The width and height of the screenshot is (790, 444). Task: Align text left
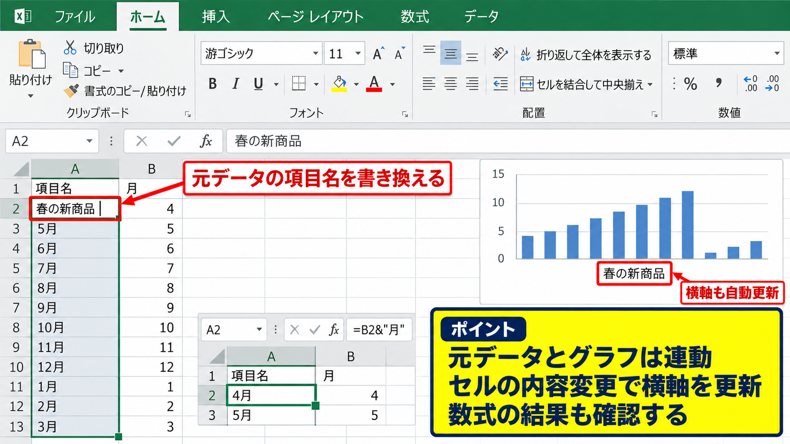point(429,84)
